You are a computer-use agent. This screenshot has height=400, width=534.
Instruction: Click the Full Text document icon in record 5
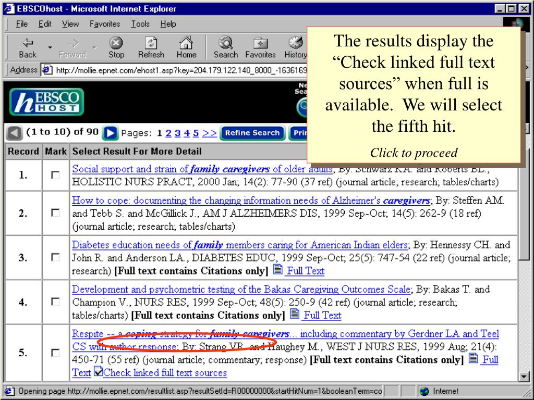click(473, 358)
